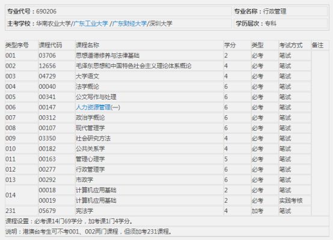Select course code 00277
The height and width of the screenshot is (240, 333).
[47, 169]
